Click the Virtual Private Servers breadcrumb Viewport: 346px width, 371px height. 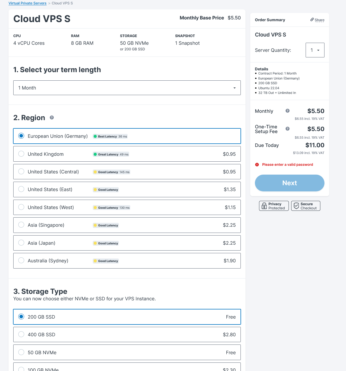27,3
